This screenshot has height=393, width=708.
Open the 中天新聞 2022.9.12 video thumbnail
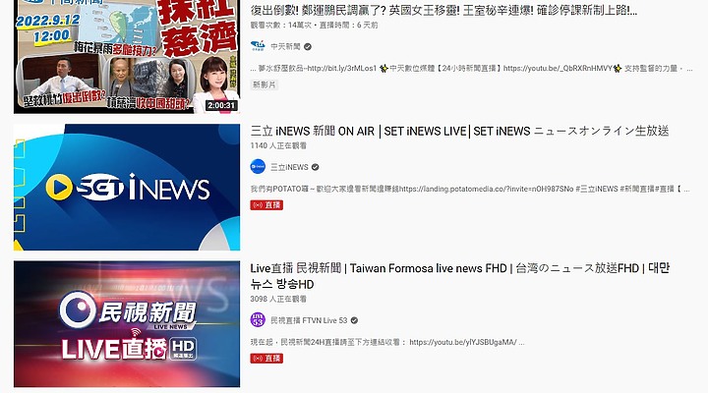(127, 56)
